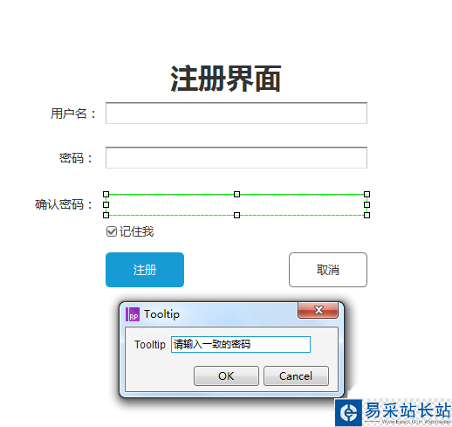Click the 记住我 label text
This screenshot has width=452, height=427.
(136, 231)
